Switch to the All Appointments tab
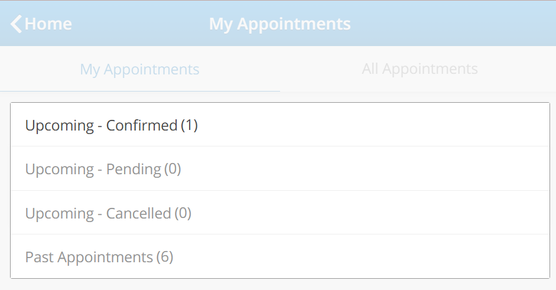This screenshot has height=290, width=556. pyautogui.click(x=420, y=69)
